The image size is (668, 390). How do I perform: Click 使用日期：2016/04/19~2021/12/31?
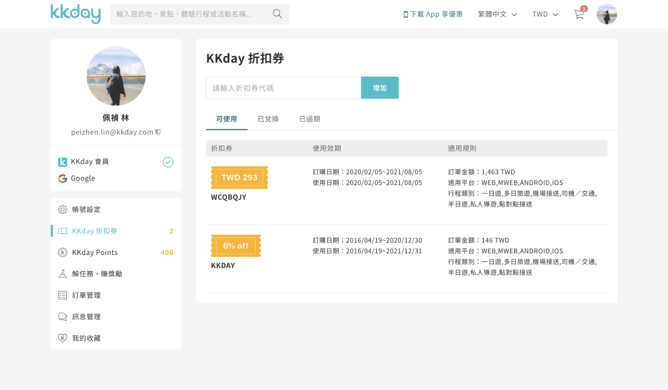(x=367, y=251)
